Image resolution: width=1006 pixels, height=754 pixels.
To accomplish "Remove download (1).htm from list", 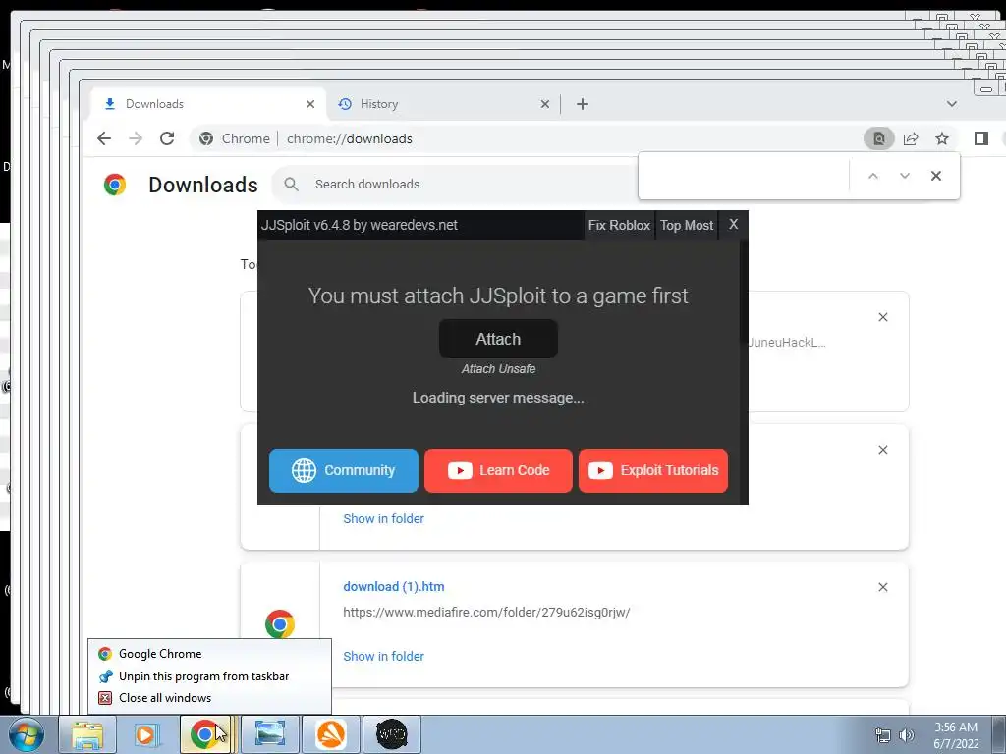I will (x=883, y=587).
